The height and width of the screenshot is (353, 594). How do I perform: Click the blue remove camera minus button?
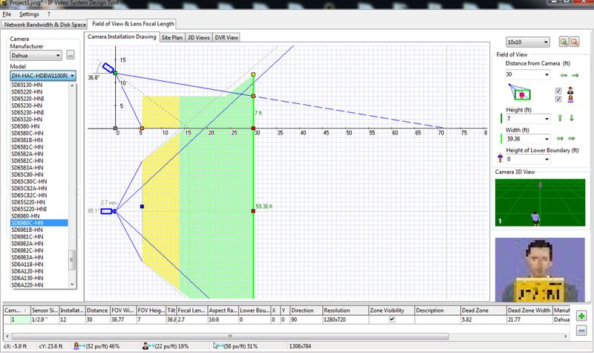[x=581, y=330]
